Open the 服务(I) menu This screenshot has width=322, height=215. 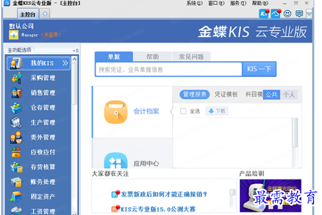[238, 3]
